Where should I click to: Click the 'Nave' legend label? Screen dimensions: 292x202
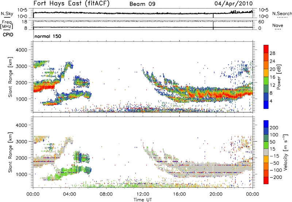(278, 25)
